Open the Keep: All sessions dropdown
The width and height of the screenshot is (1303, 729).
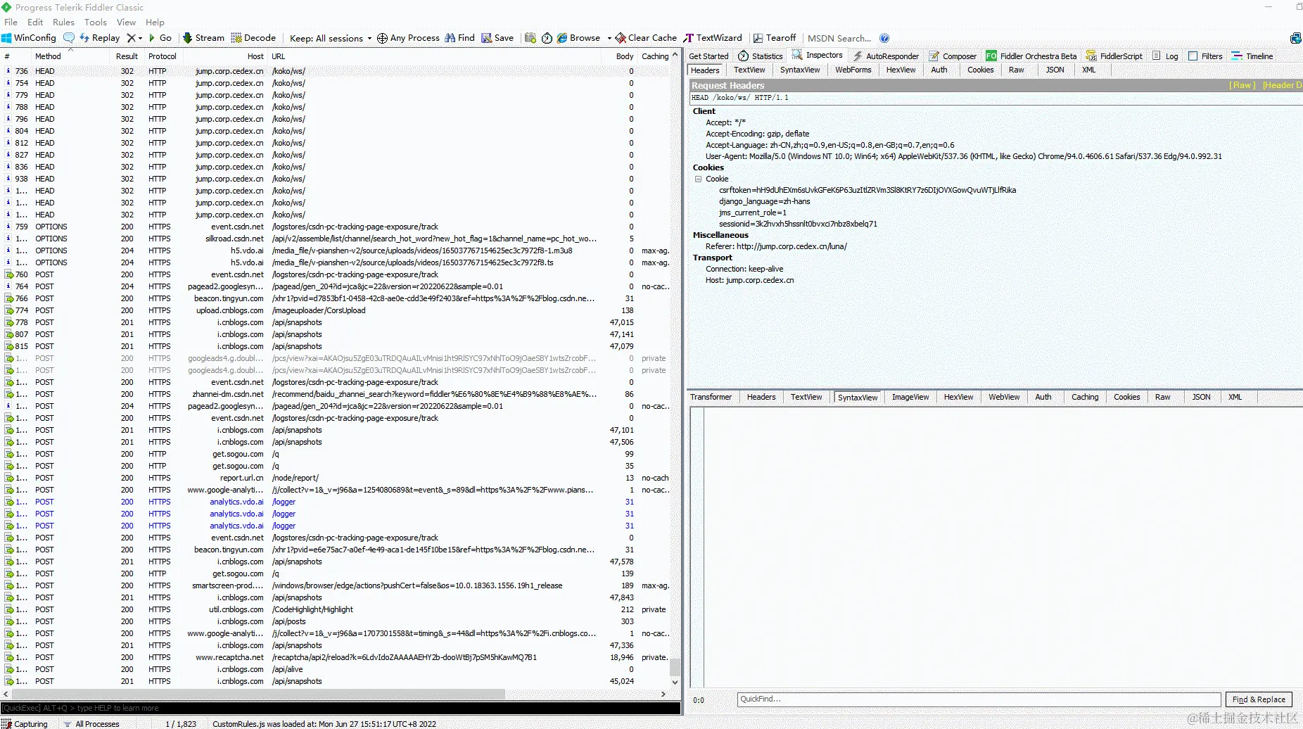(331, 38)
